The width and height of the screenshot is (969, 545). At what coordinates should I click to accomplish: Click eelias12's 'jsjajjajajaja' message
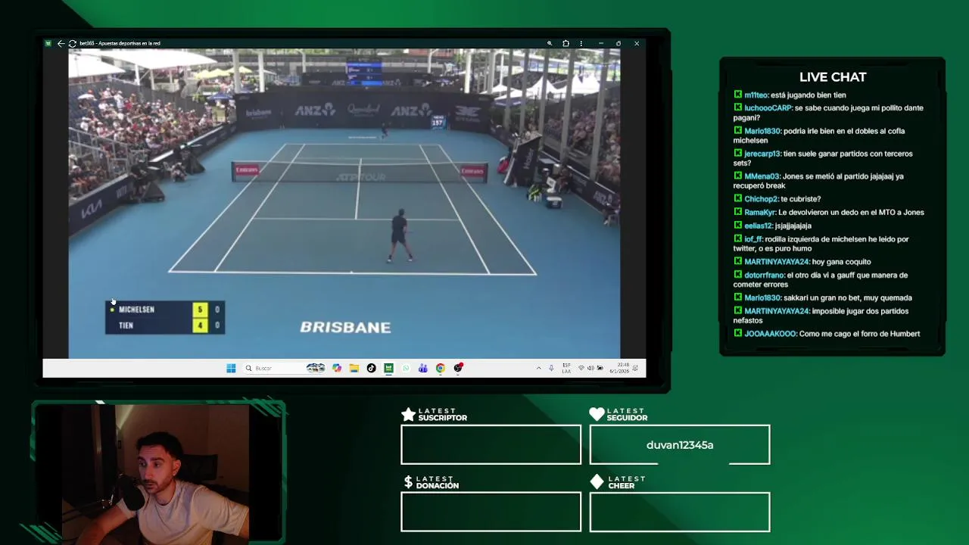coord(772,226)
